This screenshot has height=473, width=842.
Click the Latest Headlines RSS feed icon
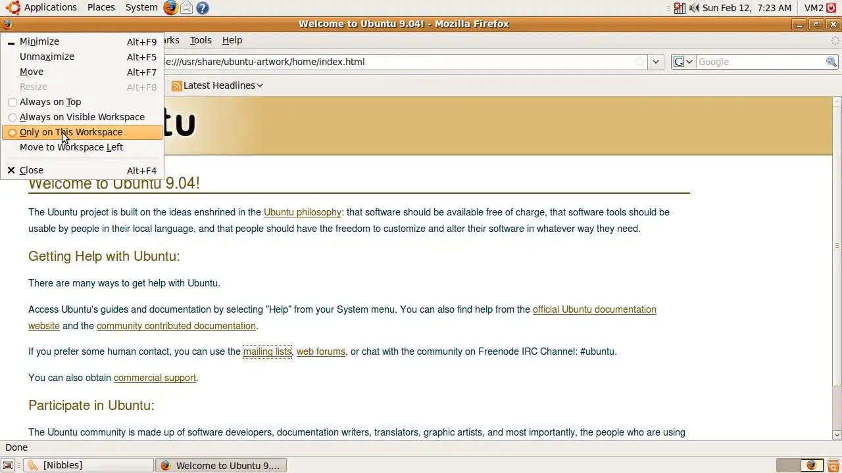(x=176, y=85)
